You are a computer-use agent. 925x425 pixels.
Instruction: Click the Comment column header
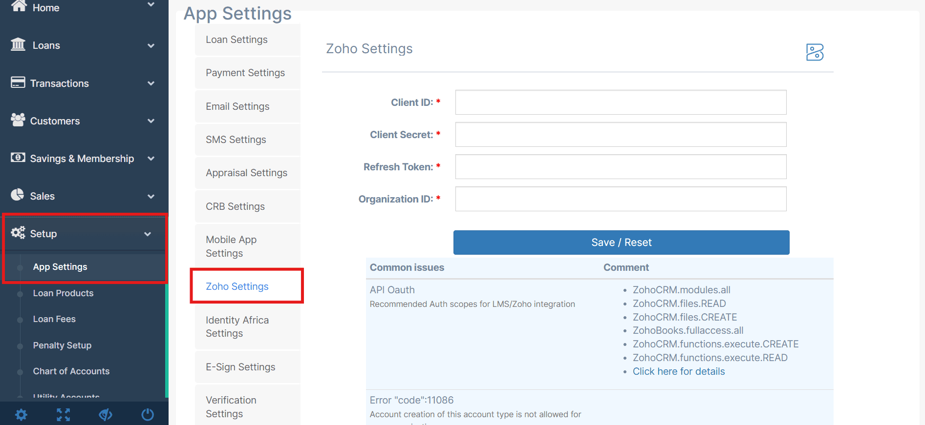point(626,267)
